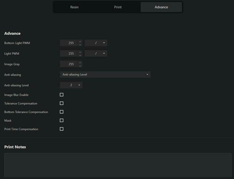234x179 pixels.
Task: Open Light PWM unit dropdown
Action: (96, 54)
